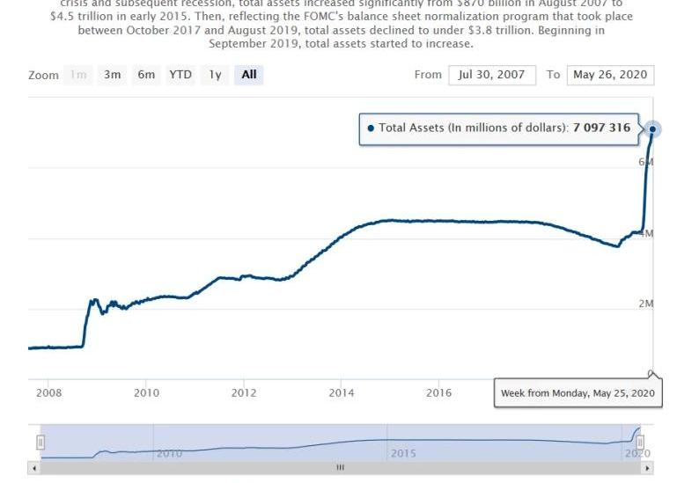This screenshot has width=677, height=483.
Task: Click the horizontal scrollbar thumb grip
Action: point(341,468)
